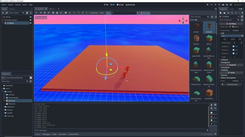This screenshot has height=137, width=245.
Task: Toggle visibility of World node
Action: pyautogui.click(x=31, y=17)
